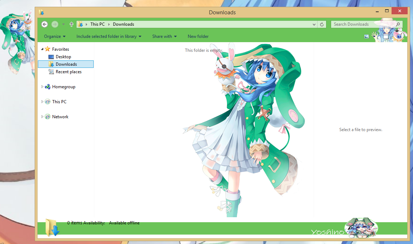
Task: Click the Desktop monitor icon
Action: 51,57
